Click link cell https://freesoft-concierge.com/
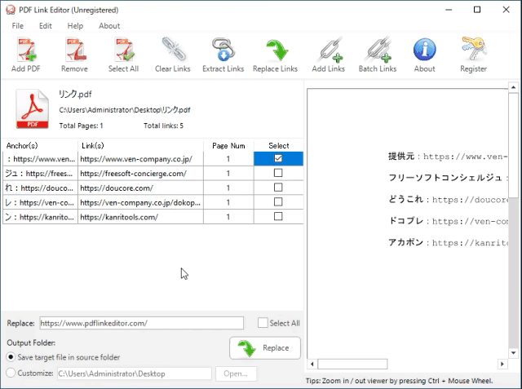This screenshot has height=389, width=522. 140,174
